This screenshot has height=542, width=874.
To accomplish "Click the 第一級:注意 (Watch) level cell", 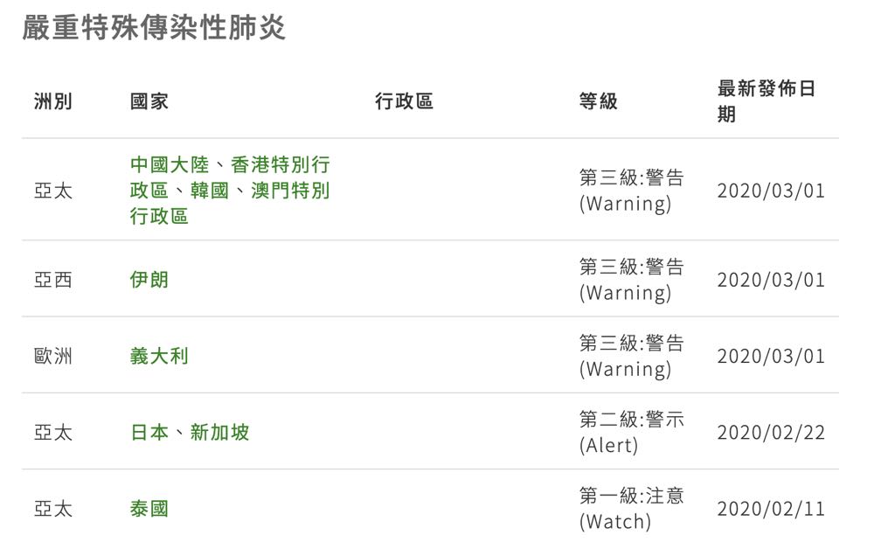I will coord(631,508).
